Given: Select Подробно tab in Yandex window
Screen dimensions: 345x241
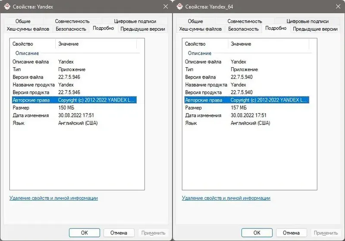Looking at the screenshot, I should (103, 28).
